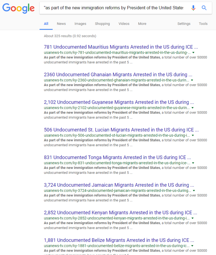Activate voice search microphone icon

click(x=193, y=8)
